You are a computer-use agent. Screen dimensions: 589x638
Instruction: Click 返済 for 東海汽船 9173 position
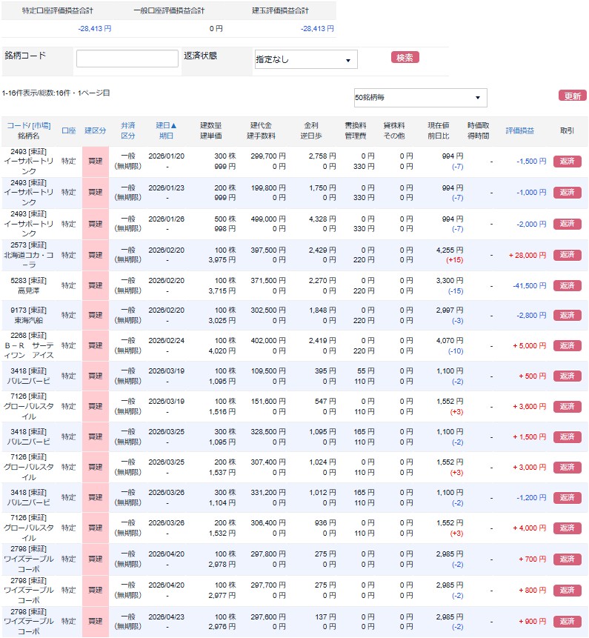[x=567, y=316]
